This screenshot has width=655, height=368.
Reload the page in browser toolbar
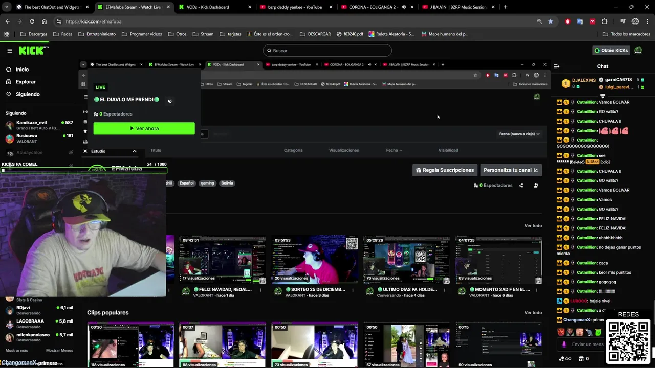click(32, 21)
